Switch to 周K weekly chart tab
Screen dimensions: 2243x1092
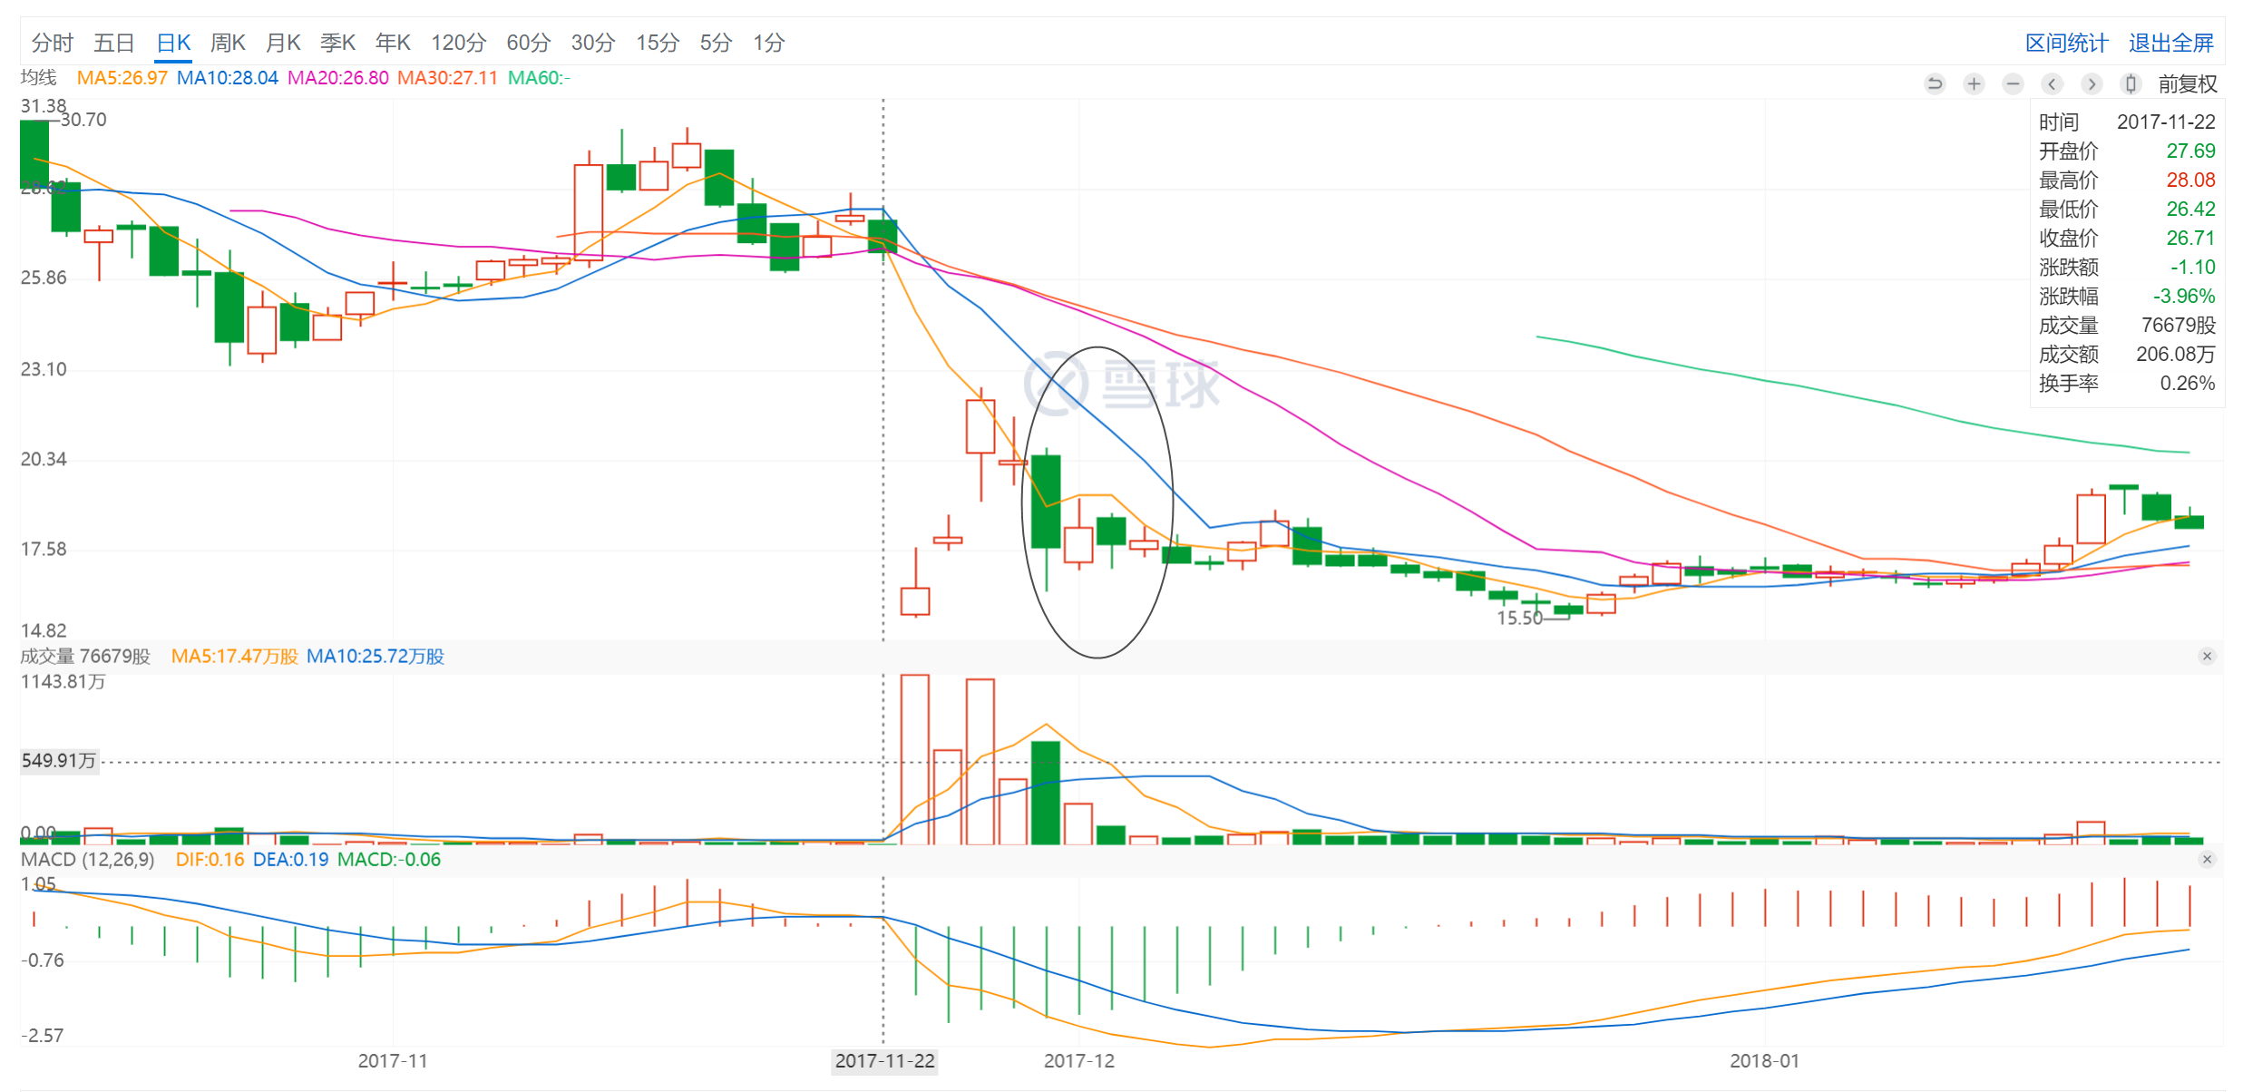(228, 43)
